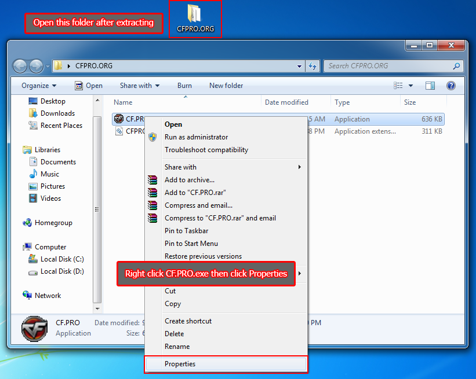Viewport: 476px width, 379px height.
Task: Open the Help question mark icon
Action: point(451,86)
